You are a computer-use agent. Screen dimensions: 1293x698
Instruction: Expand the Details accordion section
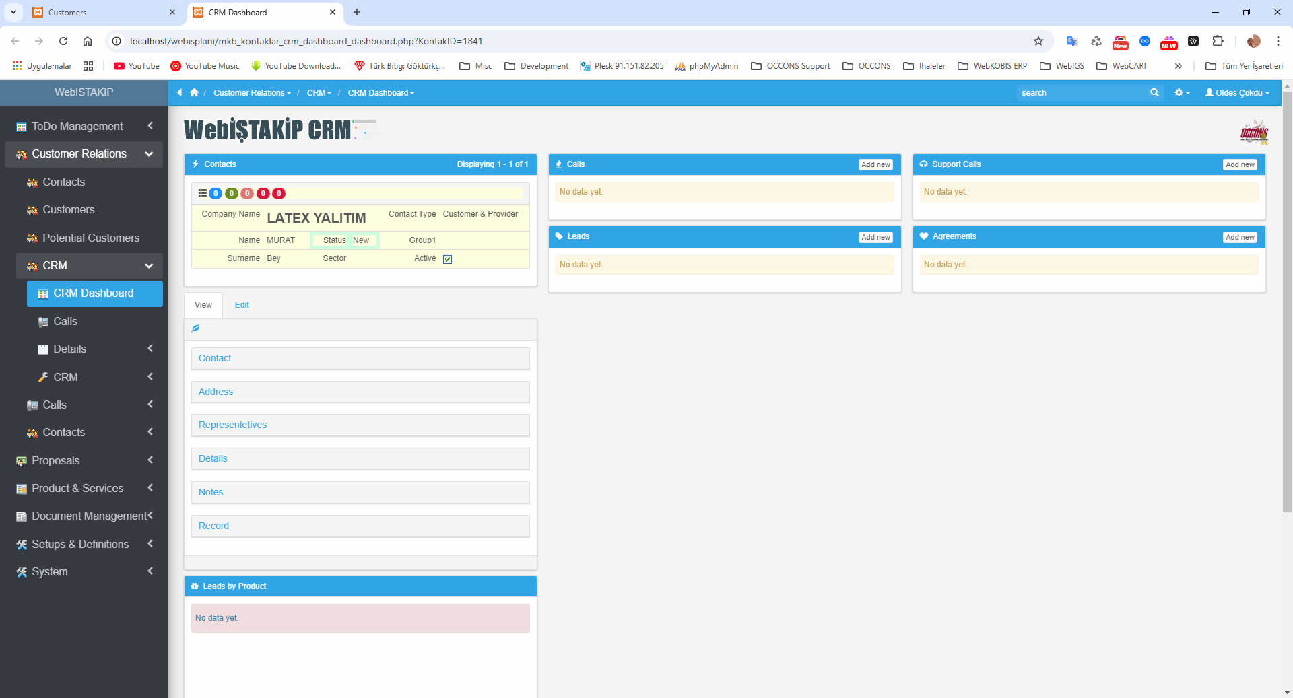pyautogui.click(x=360, y=458)
